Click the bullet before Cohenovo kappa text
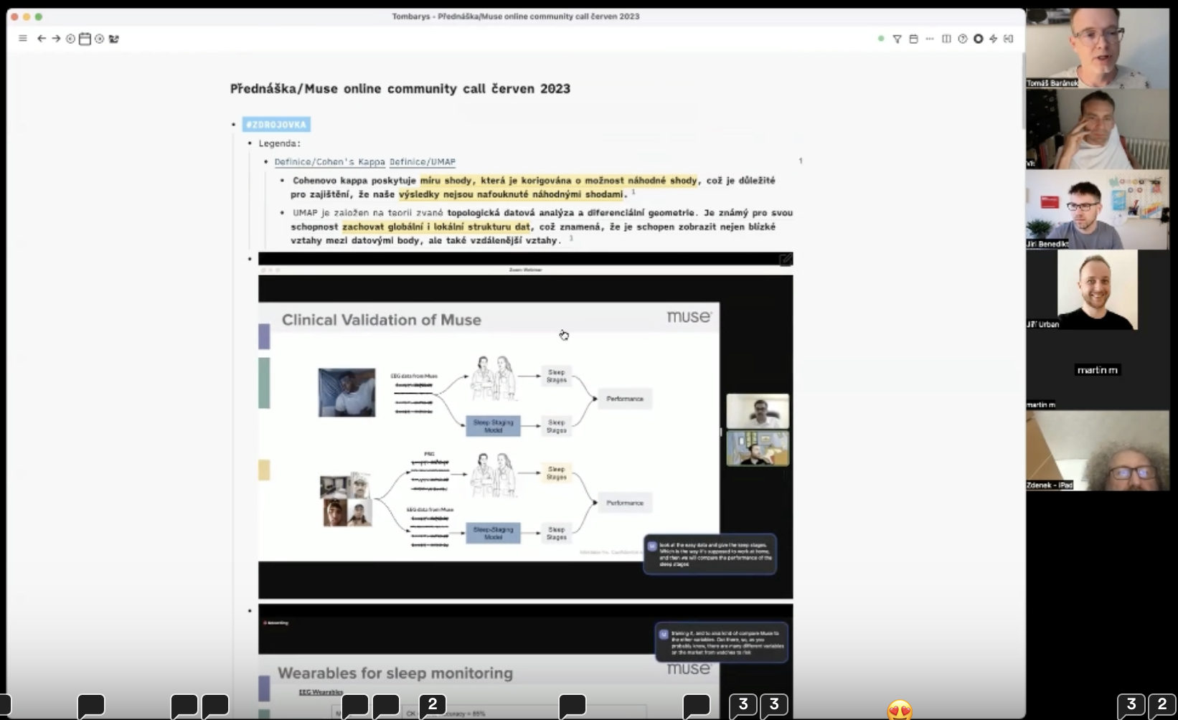 coord(283,181)
